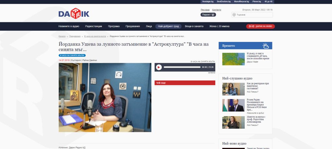Visit Nostalgie.bg in the top bar
This screenshot has height=149, width=332.
click(208, 2)
